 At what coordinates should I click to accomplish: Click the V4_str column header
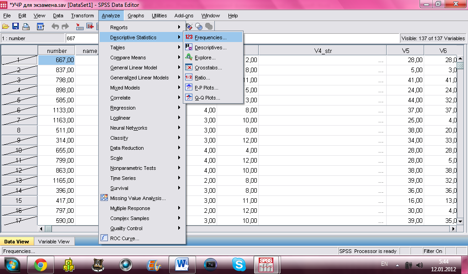pyautogui.click(x=323, y=51)
